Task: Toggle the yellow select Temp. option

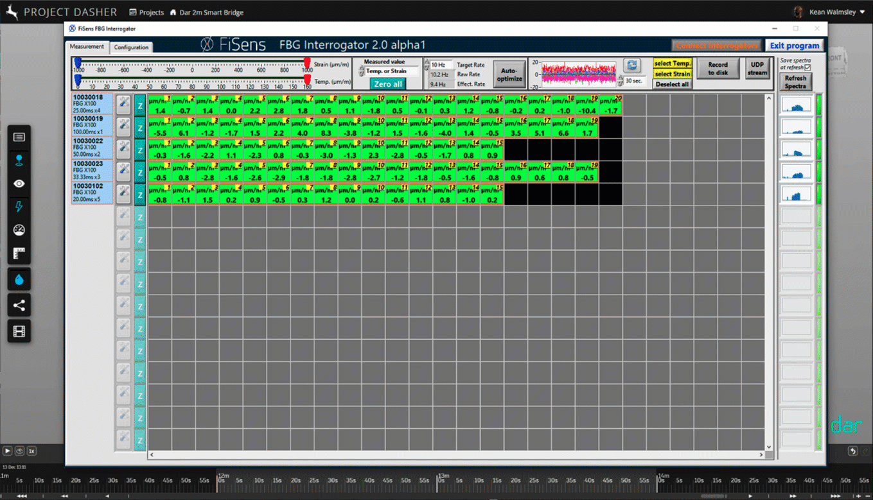Action: tap(672, 63)
